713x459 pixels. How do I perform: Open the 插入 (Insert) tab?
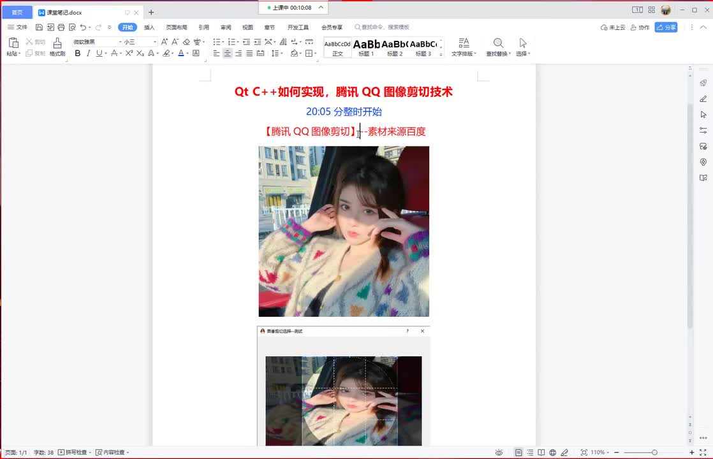point(149,27)
